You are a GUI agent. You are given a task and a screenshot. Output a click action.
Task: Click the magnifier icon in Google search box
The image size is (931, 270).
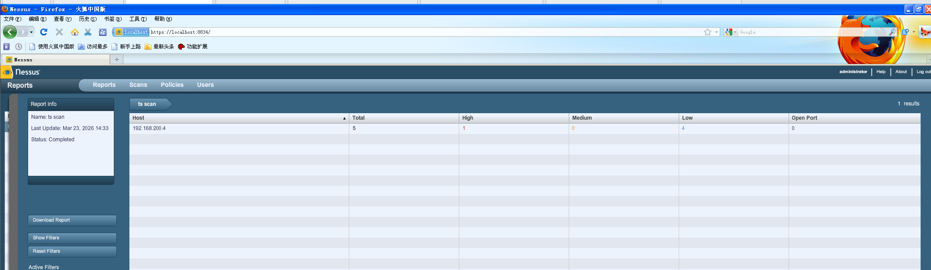click(x=892, y=32)
